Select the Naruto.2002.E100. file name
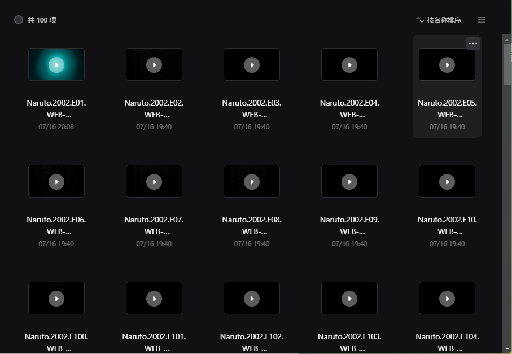512x354 pixels. [x=56, y=343]
